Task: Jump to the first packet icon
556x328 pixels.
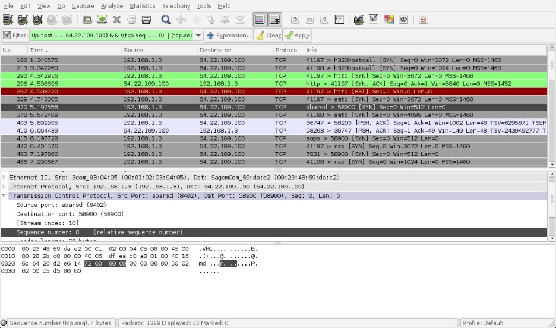Action: point(225,20)
